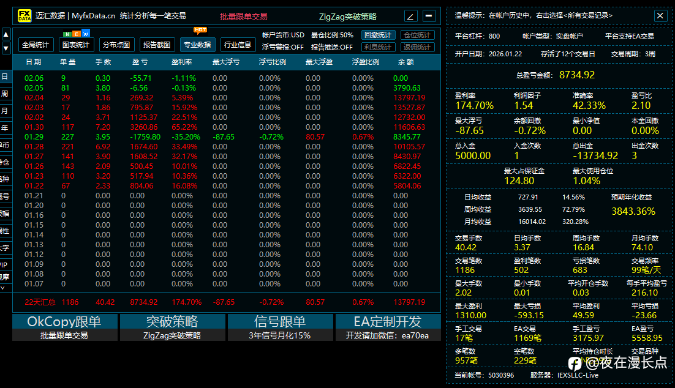Open the 波幅 side tab
675x388 pixels.
(5, 214)
